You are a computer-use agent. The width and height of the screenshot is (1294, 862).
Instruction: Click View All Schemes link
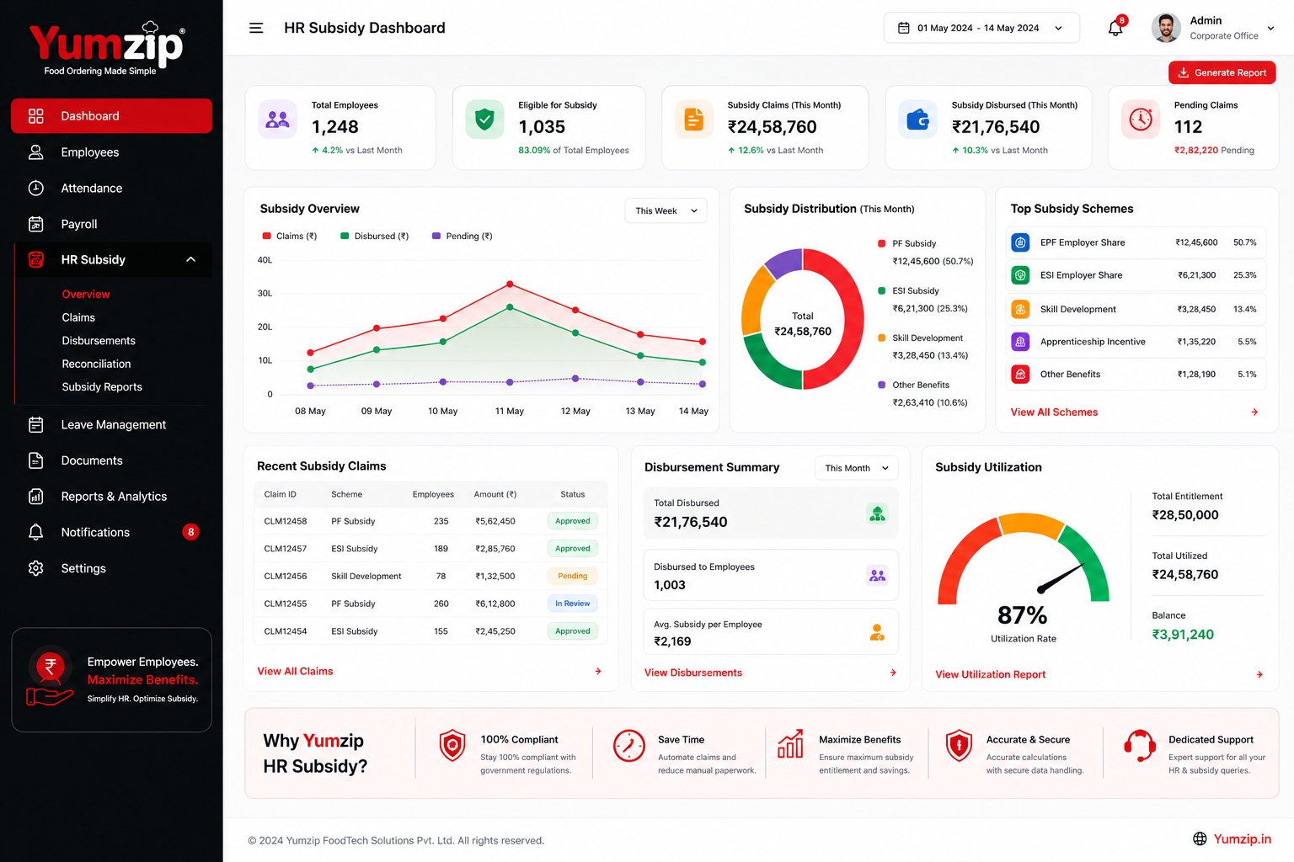pos(1054,412)
